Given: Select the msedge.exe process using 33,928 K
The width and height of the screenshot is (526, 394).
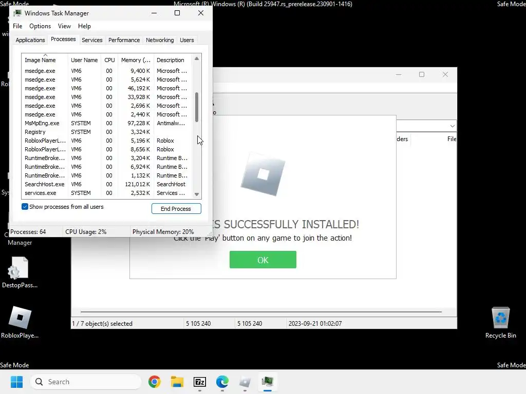Looking at the screenshot, I should pos(107,97).
